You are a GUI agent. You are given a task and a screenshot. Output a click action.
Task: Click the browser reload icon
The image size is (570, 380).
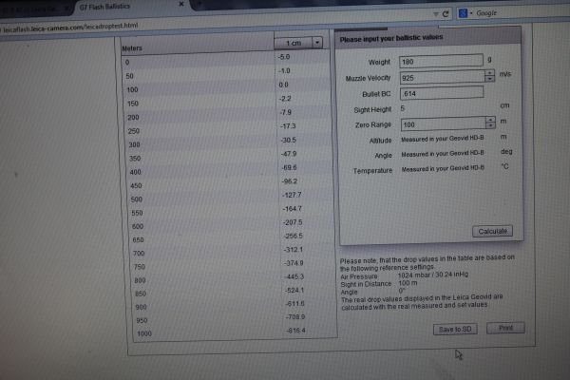point(446,14)
